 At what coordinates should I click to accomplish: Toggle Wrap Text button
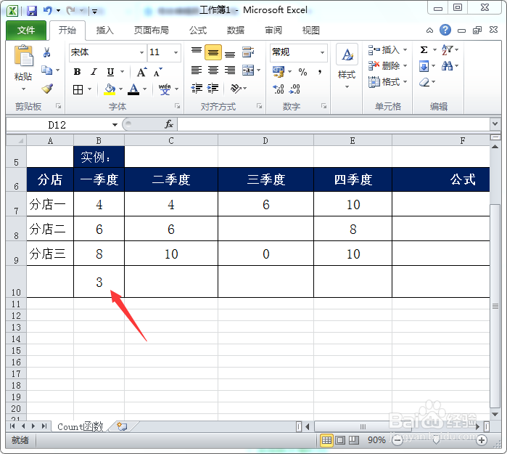pos(248,52)
